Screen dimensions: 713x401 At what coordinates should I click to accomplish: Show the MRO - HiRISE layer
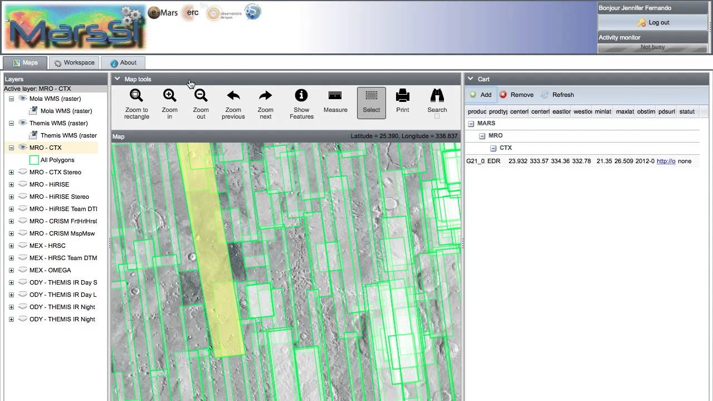(23, 184)
